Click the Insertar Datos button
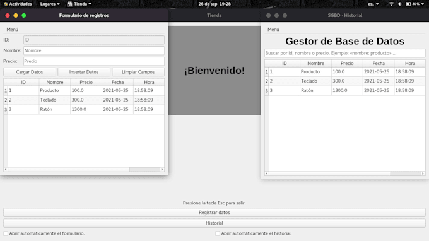 (84, 72)
